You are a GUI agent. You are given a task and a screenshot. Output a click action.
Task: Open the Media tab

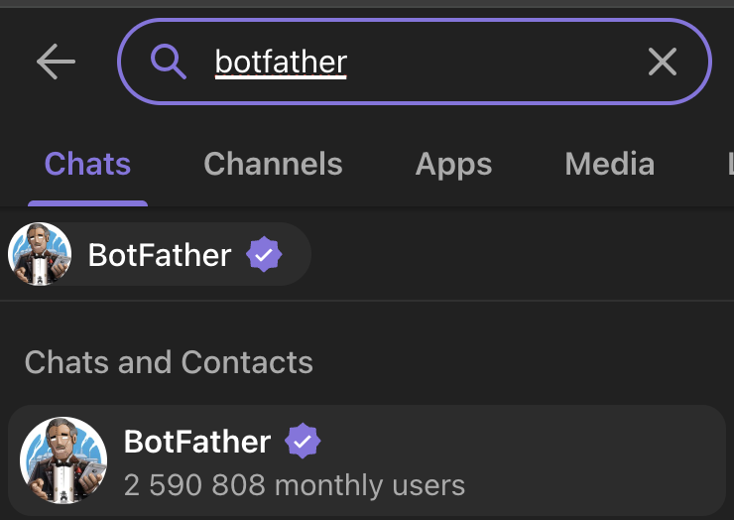pos(609,164)
